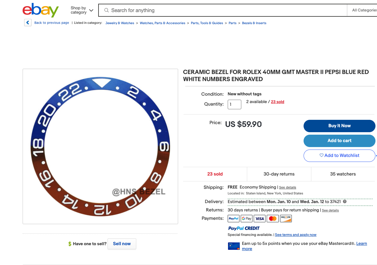The height and width of the screenshot is (265, 377).
Task: Click the Discover card icon
Action: (286, 219)
